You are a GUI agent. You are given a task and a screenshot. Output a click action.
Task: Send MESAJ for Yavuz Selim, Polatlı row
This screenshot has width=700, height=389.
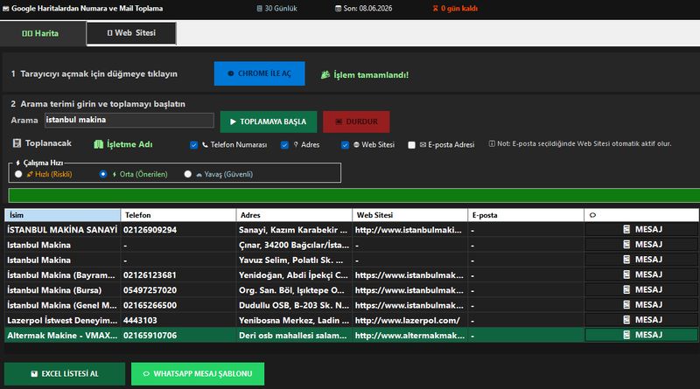641,260
